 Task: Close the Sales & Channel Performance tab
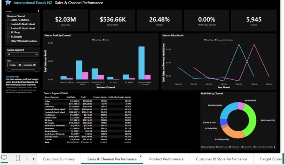tap(140, 156)
